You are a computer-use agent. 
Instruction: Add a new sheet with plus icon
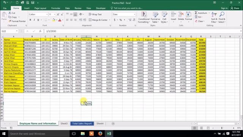click(113, 123)
